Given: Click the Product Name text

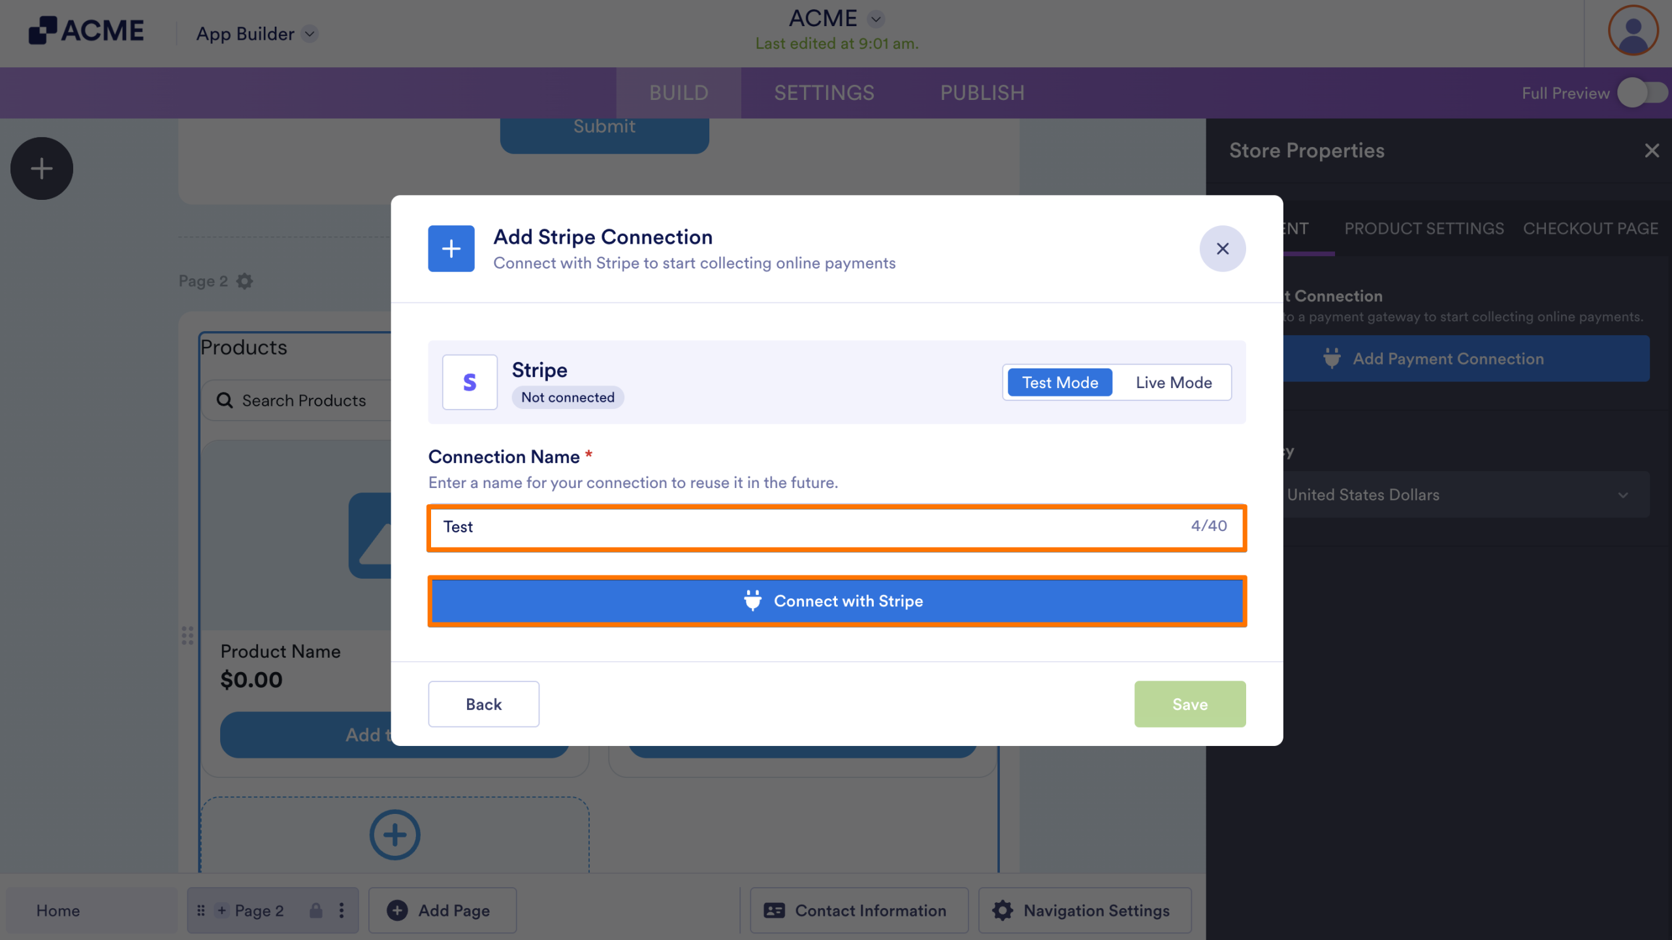Looking at the screenshot, I should coord(280,651).
